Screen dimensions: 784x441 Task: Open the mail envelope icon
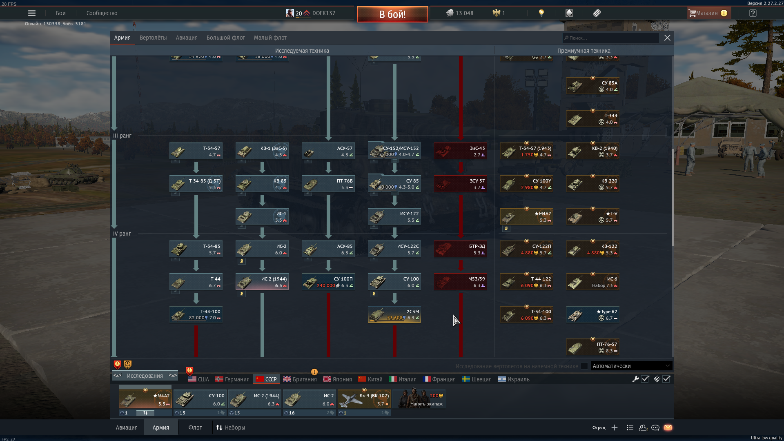click(x=668, y=428)
